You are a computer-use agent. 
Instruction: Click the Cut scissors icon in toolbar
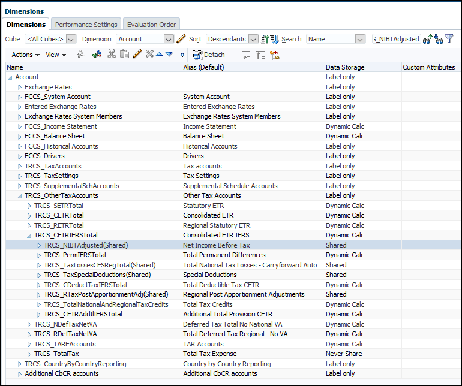pos(112,54)
